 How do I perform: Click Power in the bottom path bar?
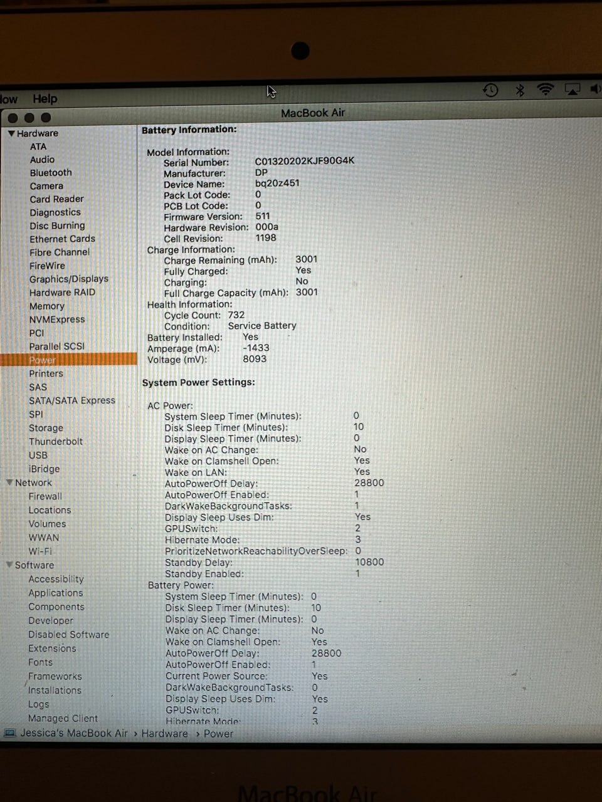click(218, 734)
